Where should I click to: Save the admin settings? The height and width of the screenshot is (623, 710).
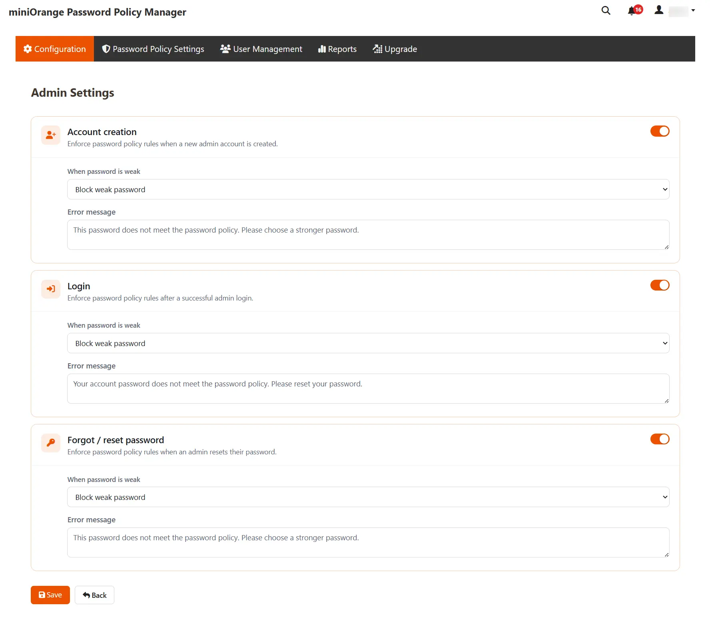50,595
